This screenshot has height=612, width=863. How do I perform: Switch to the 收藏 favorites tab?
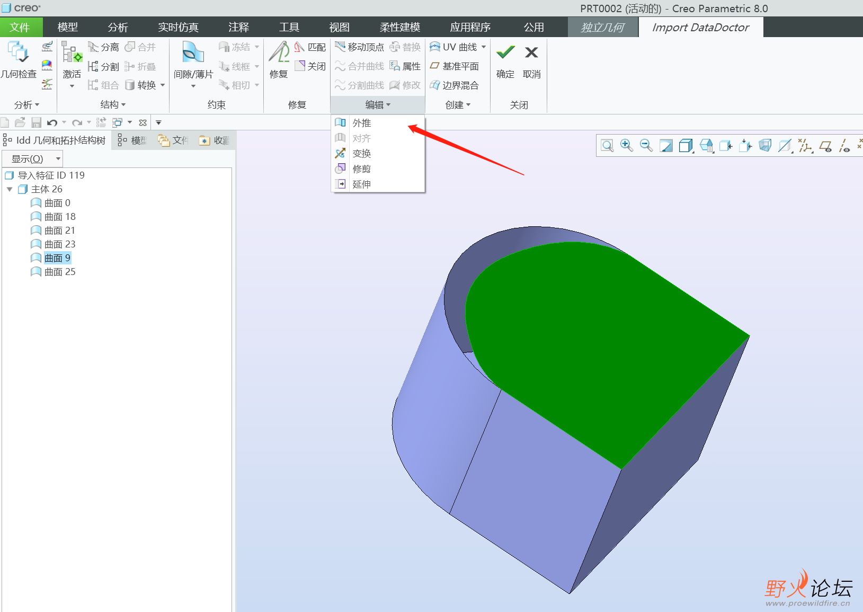[x=214, y=140]
